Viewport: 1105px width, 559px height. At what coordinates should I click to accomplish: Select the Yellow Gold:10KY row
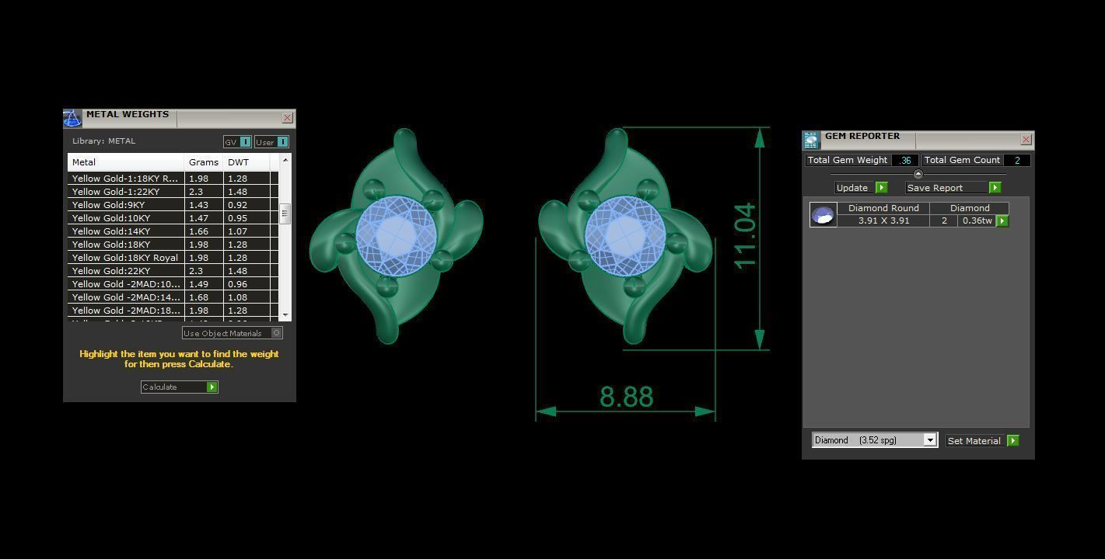point(173,218)
